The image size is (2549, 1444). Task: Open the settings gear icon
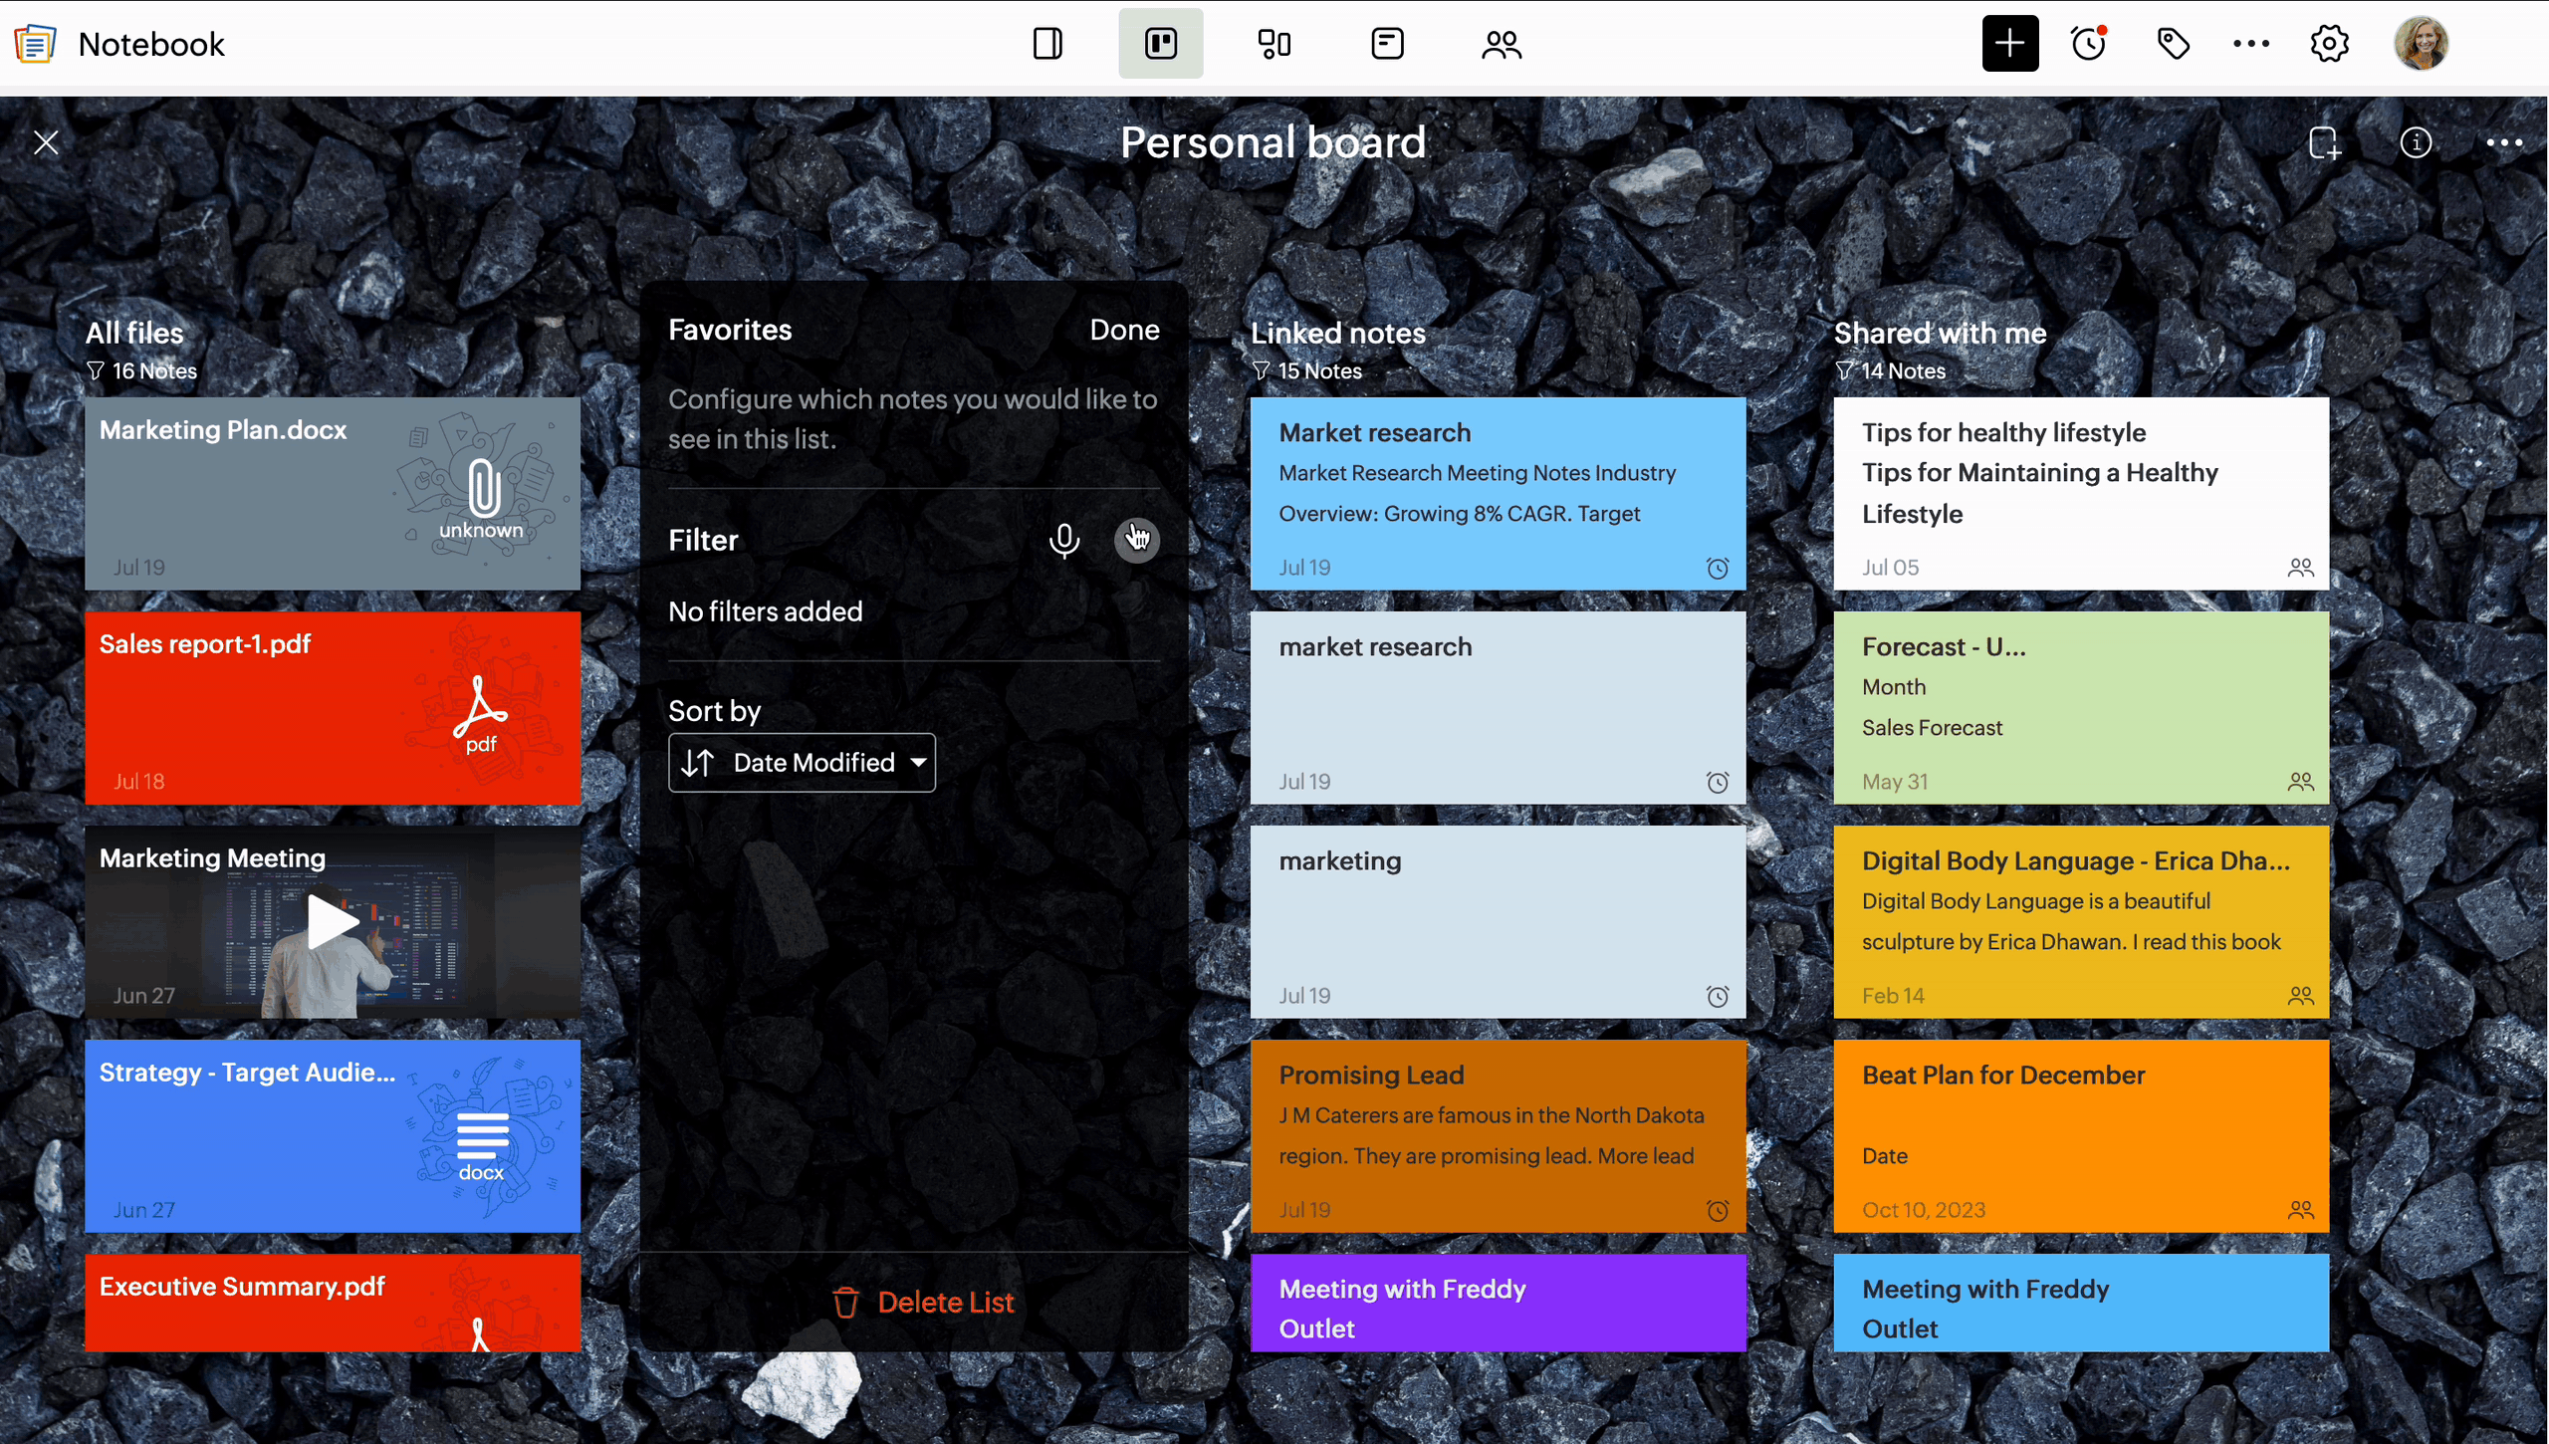tap(2329, 44)
